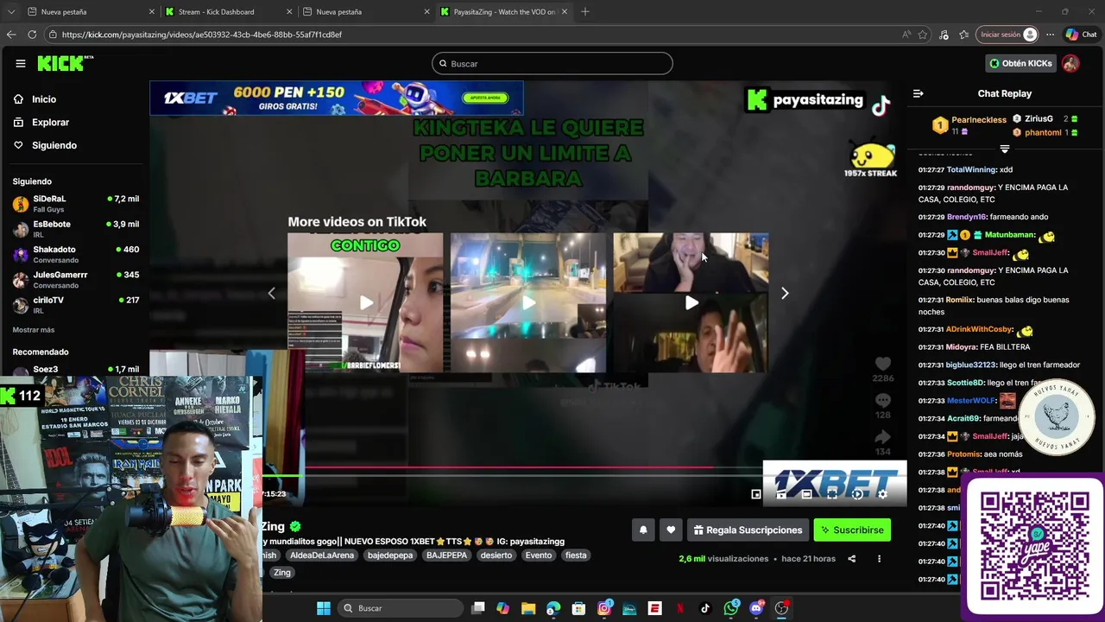Open browser settings three-dots menu
This screenshot has width=1105, height=622.
click(x=1050, y=35)
